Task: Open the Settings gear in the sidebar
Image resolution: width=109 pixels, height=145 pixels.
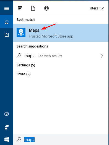Action: [7, 114]
